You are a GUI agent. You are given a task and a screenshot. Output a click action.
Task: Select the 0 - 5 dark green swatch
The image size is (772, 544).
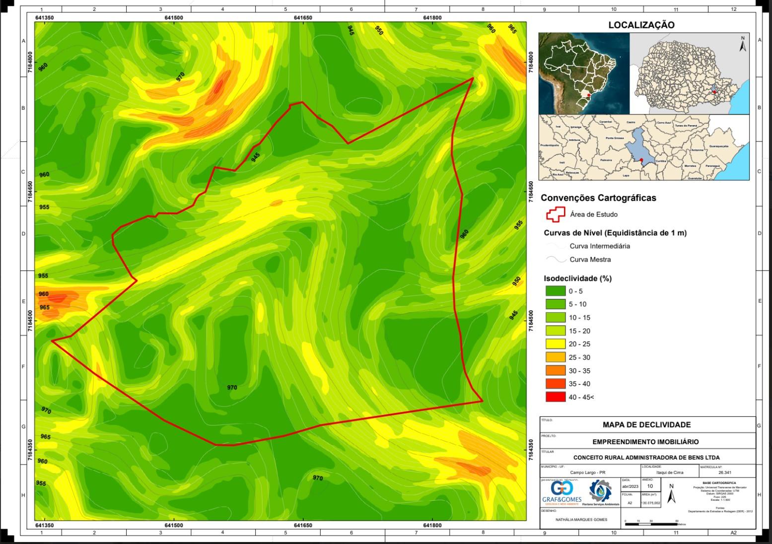[x=555, y=291]
